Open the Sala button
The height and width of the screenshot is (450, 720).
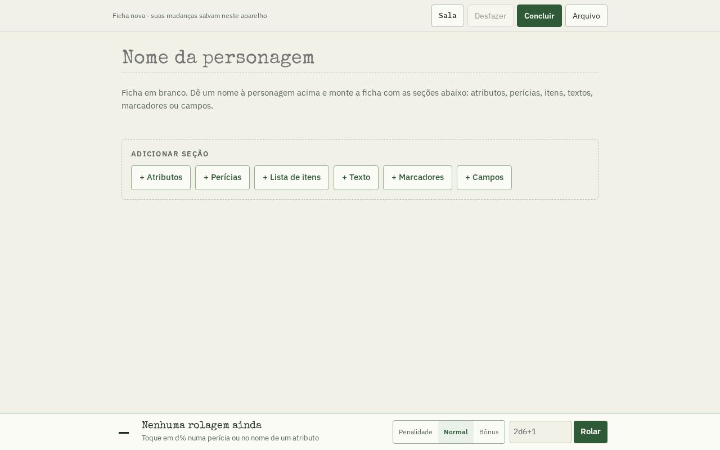click(x=448, y=16)
